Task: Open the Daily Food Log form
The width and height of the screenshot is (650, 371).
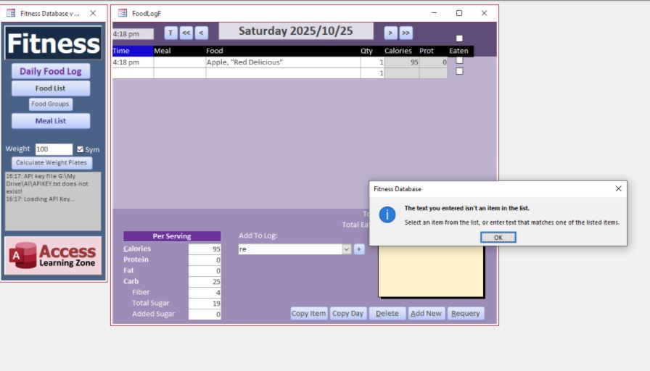Action: tap(51, 71)
